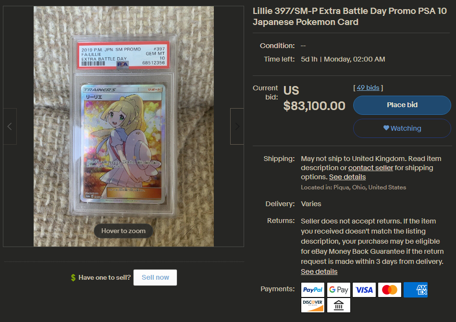This screenshot has height=322, width=456.
Task: Click the bank transfer icon
Action: [338, 305]
